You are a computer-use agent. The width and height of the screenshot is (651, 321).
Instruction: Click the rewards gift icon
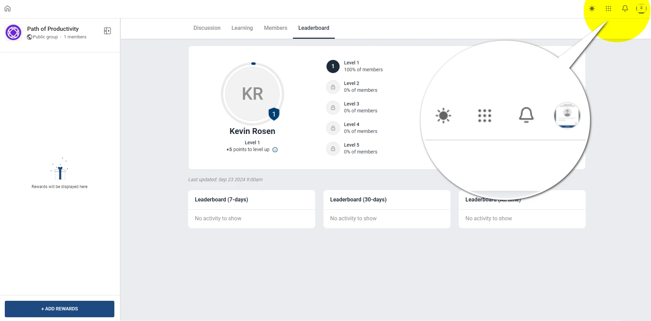[x=60, y=169]
